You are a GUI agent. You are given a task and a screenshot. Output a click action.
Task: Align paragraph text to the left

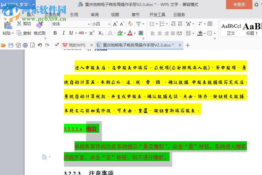153,33
